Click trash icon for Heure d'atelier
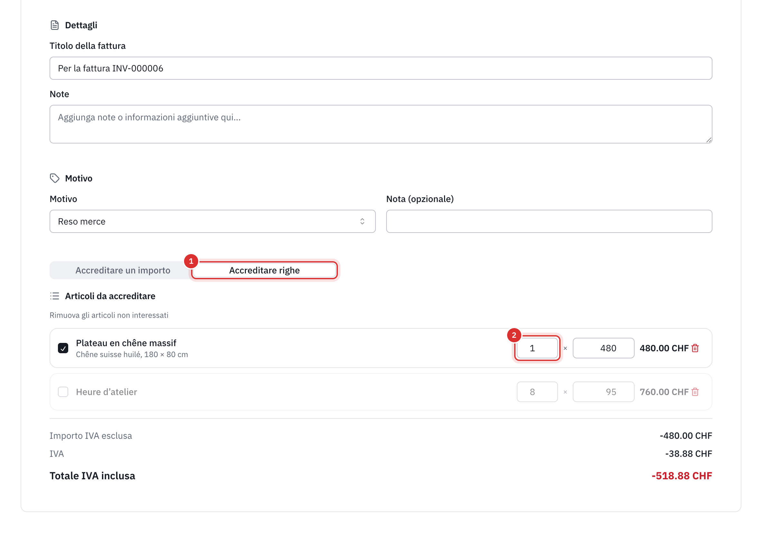 (x=695, y=392)
